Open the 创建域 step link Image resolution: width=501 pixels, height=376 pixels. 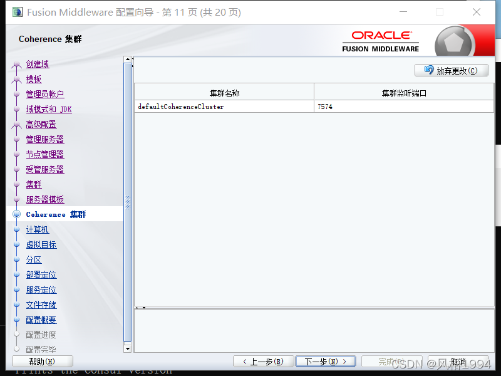click(x=38, y=65)
